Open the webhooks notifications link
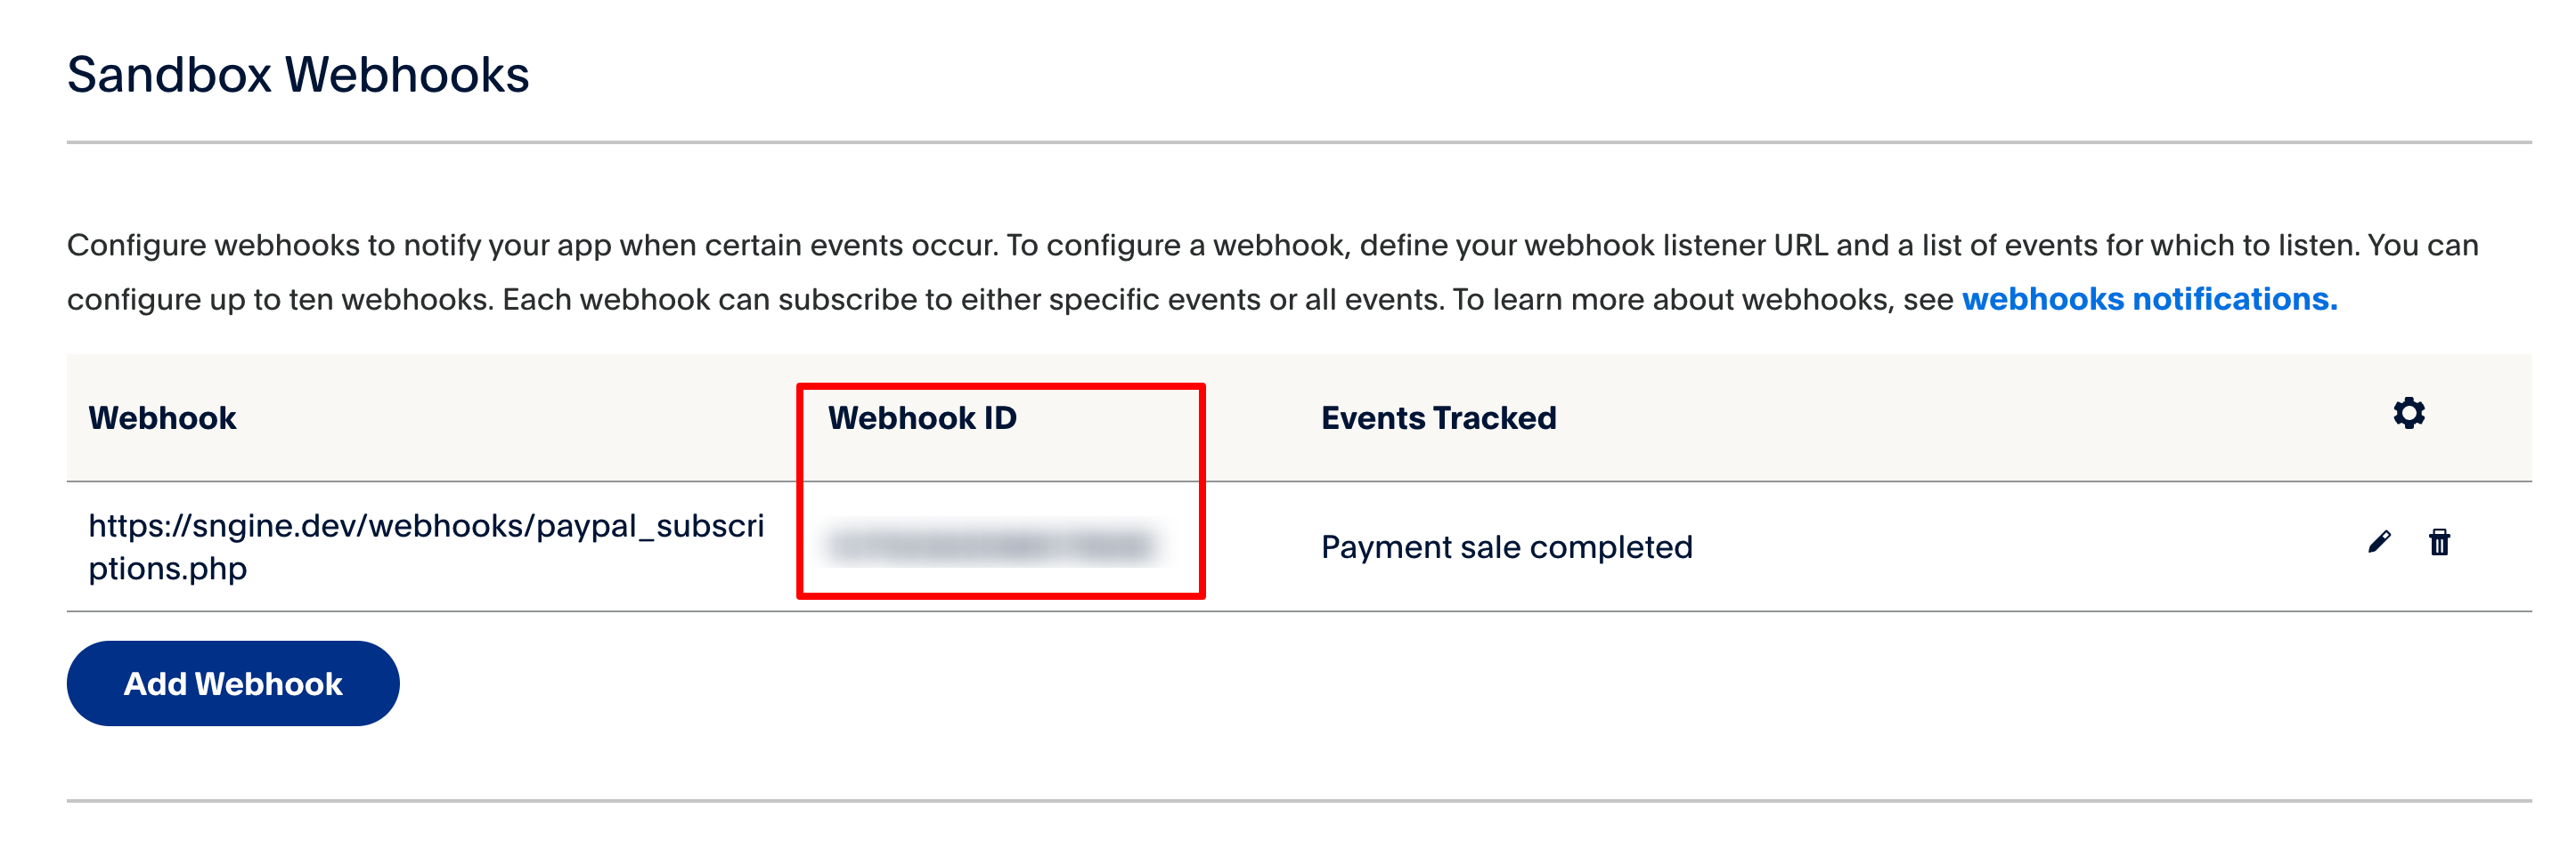The height and width of the screenshot is (849, 2576). pos(2149,299)
